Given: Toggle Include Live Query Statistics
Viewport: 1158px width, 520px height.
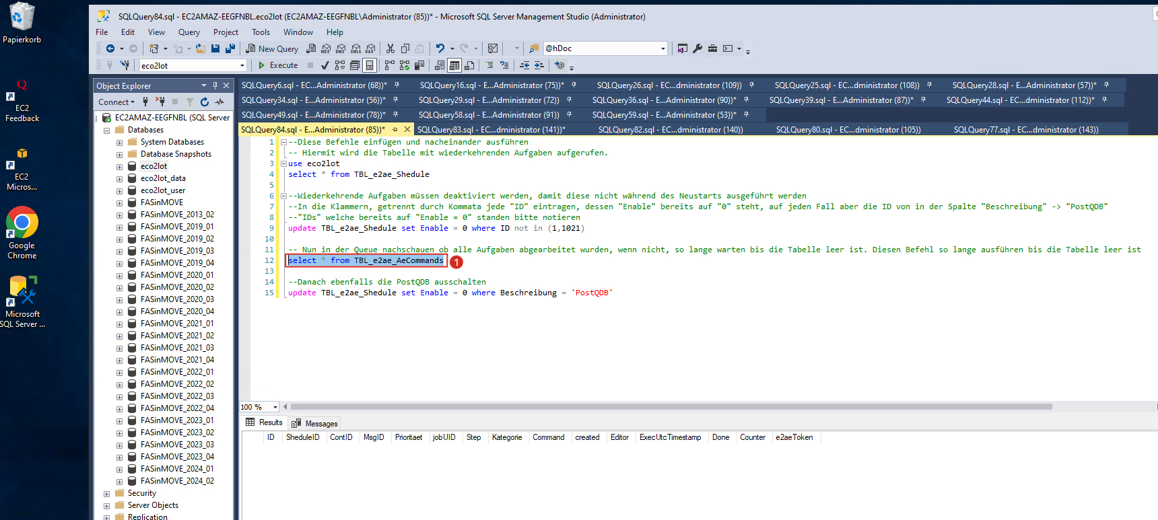Looking at the screenshot, I should point(405,65).
